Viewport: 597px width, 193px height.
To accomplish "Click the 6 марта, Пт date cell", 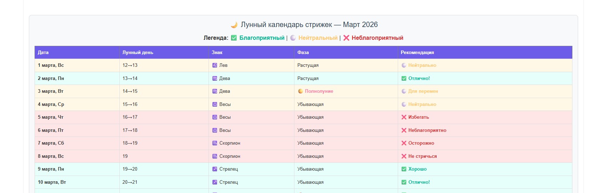I will [51, 130].
